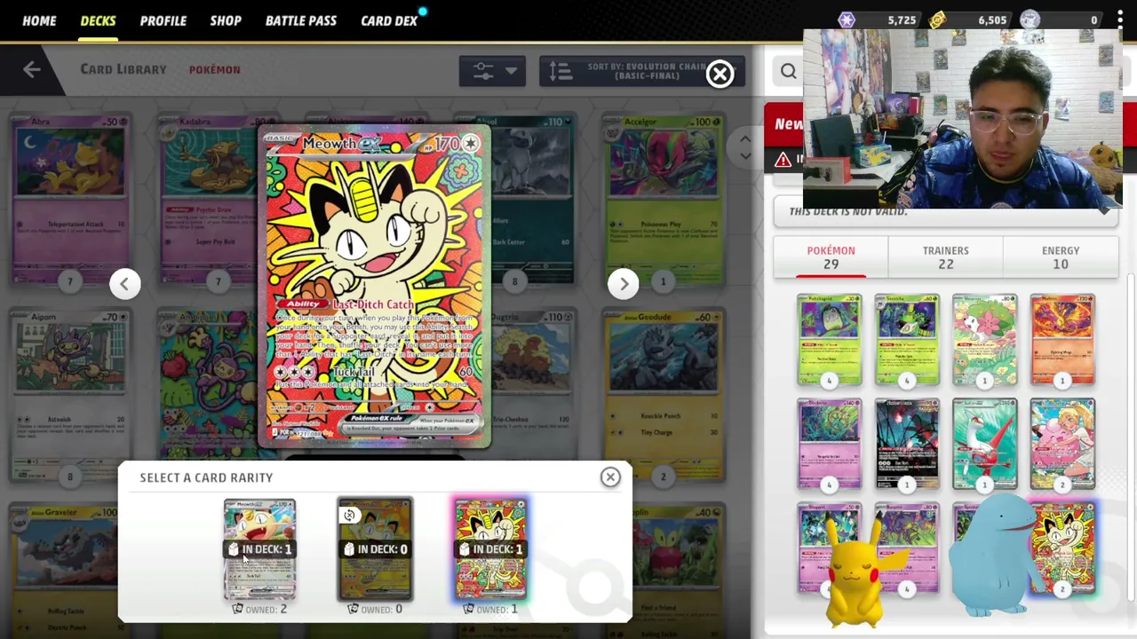Open the PROFILE menu
1137x639 pixels.
click(x=163, y=20)
